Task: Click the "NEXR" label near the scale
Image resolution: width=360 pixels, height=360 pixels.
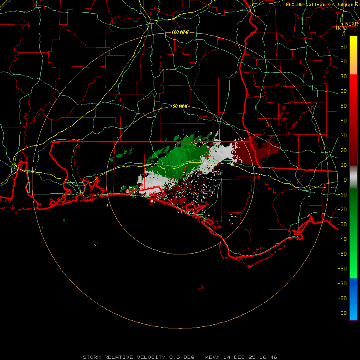Action: pyautogui.click(x=351, y=24)
